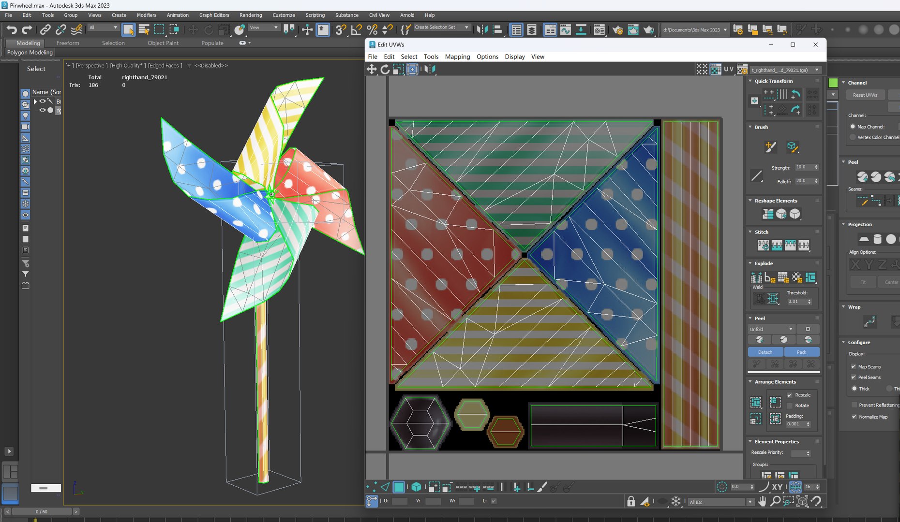
Task: Click the Detach button in Peel panel
Action: [x=765, y=352]
